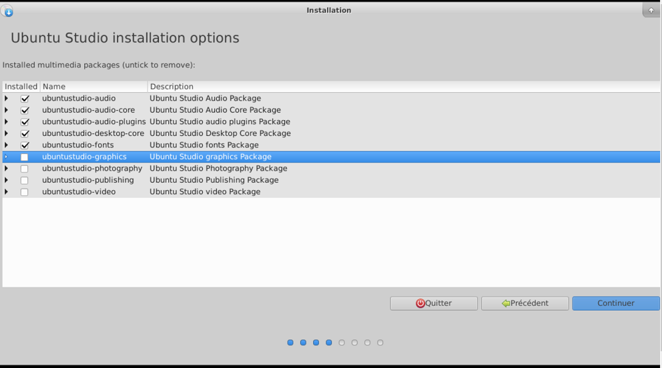The height and width of the screenshot is (368, 662).
Task: Click the blue download icon in title bar
Action: click(x=8, y=11)
